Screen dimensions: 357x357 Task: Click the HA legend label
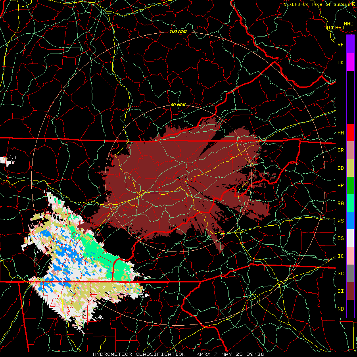[x=340, y=133]
